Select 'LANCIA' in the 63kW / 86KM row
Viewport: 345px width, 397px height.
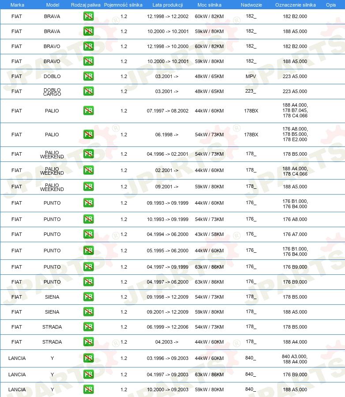[17, 375]
